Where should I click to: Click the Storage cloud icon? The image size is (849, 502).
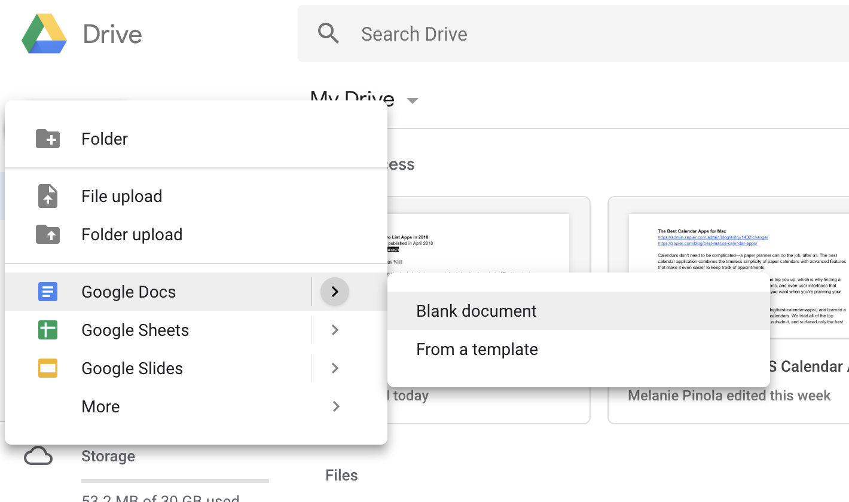38,457
